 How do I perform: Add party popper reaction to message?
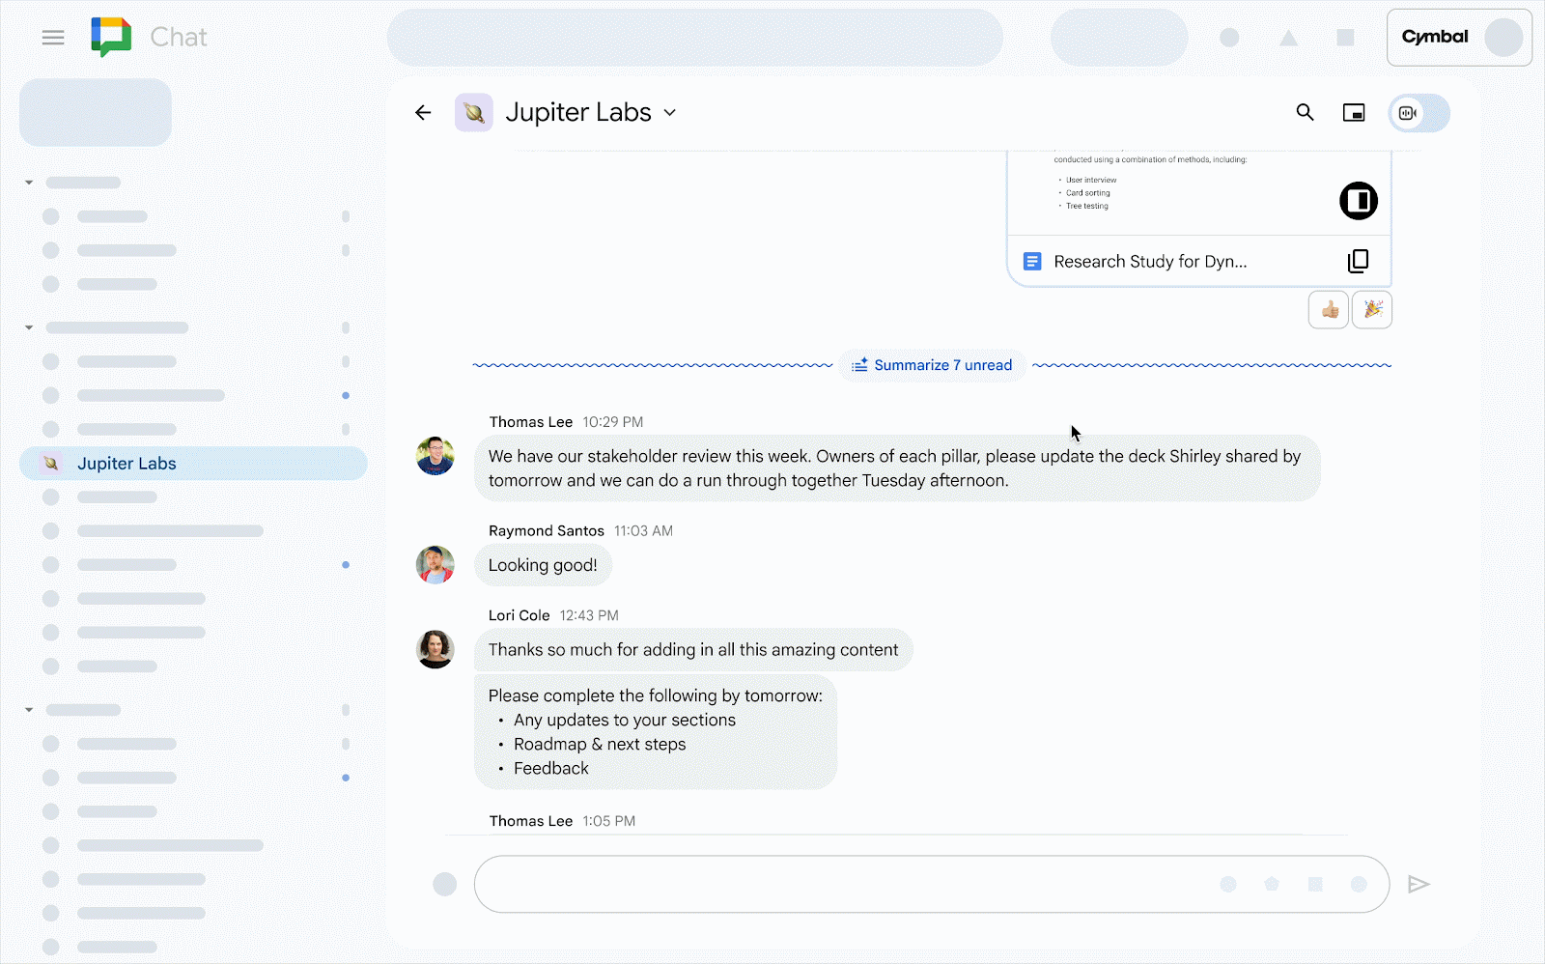point(1371,310)
